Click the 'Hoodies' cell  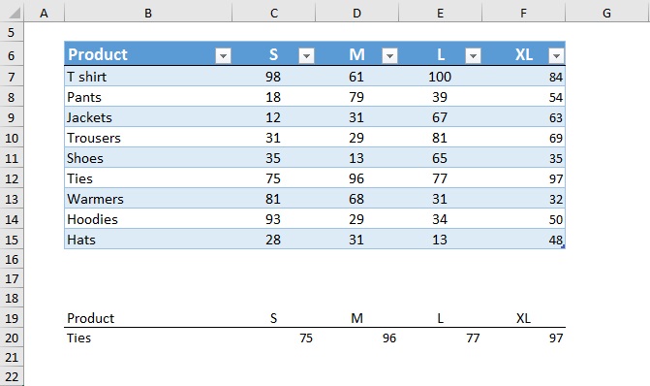coord(148,219)
